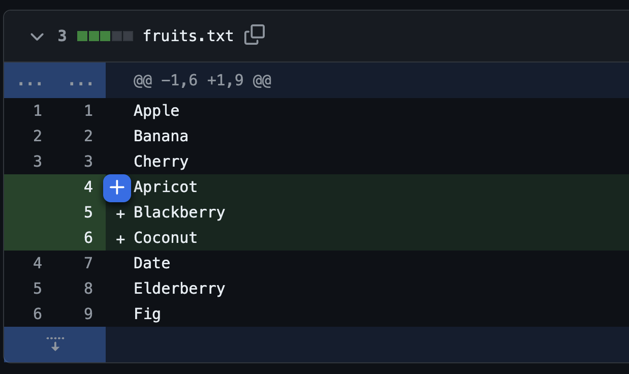Select new line number 5
Viewport: 629px width, 374px height.
click(x=88, y=212)
